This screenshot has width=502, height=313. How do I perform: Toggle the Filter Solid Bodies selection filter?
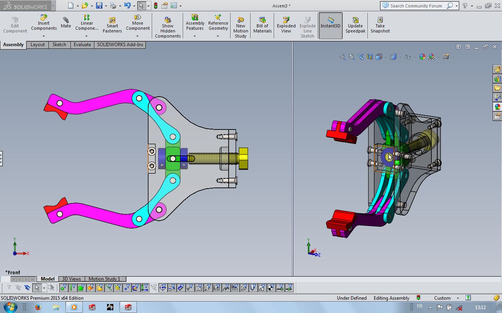[x=99, y=288]
